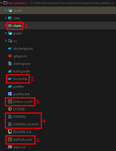Click the Windows icon next to gradlew.bat

(10, 94)
